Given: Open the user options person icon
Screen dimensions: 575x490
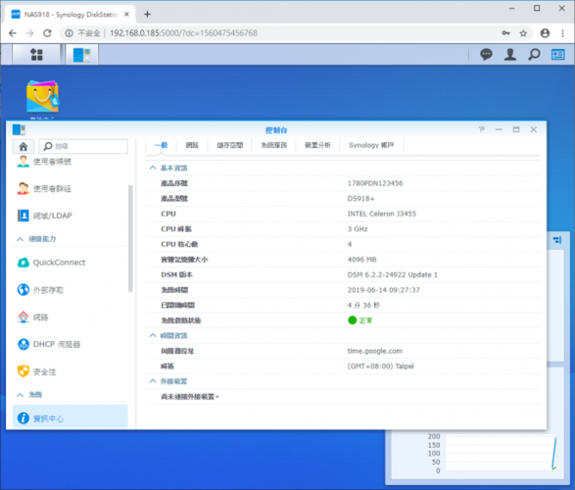Looking at the screenshot, I should [510, 55].
